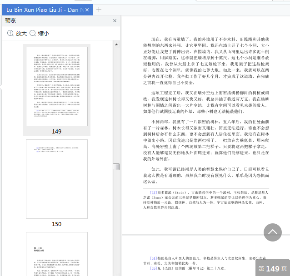Click the 缩小 text label

(x=44, y=33)
